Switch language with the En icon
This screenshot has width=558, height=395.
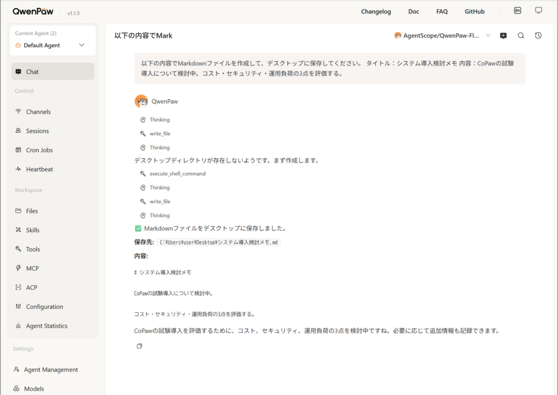click(x=518, y=11)
